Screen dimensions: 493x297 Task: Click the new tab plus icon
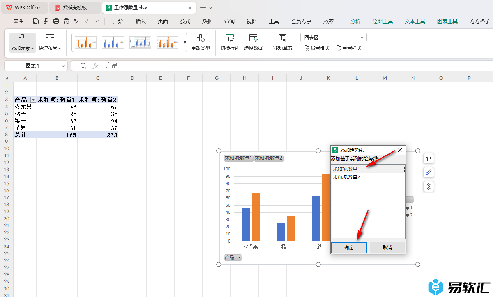coord(203,8)
